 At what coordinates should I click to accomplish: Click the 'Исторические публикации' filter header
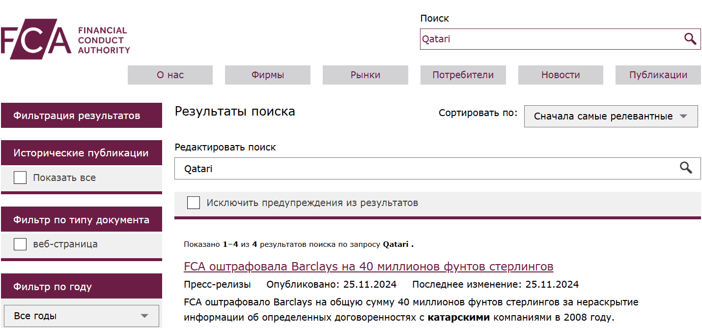tap(82, 153)
